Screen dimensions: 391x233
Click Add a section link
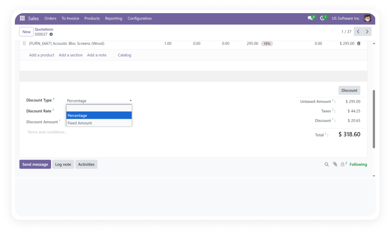click(71, 55)
